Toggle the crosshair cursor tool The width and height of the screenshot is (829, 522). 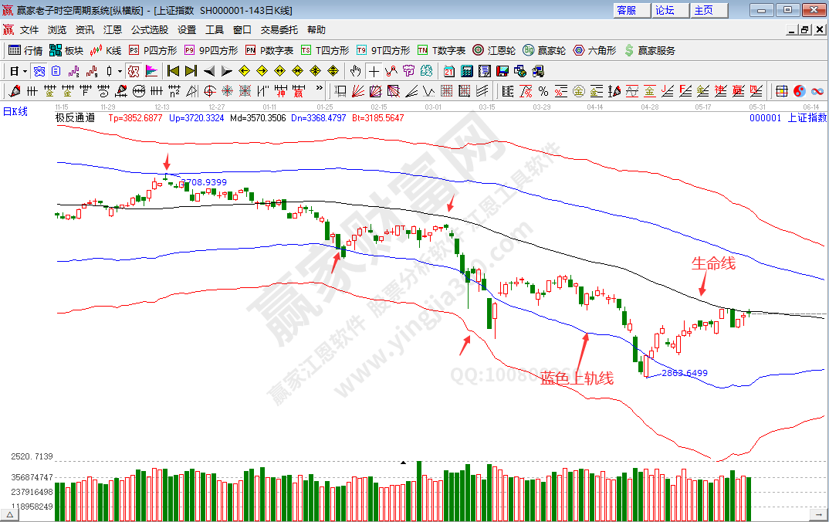pos(374,71)
